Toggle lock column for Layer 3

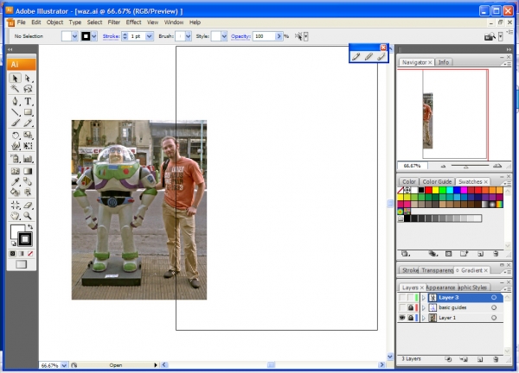tap(410, 298)
